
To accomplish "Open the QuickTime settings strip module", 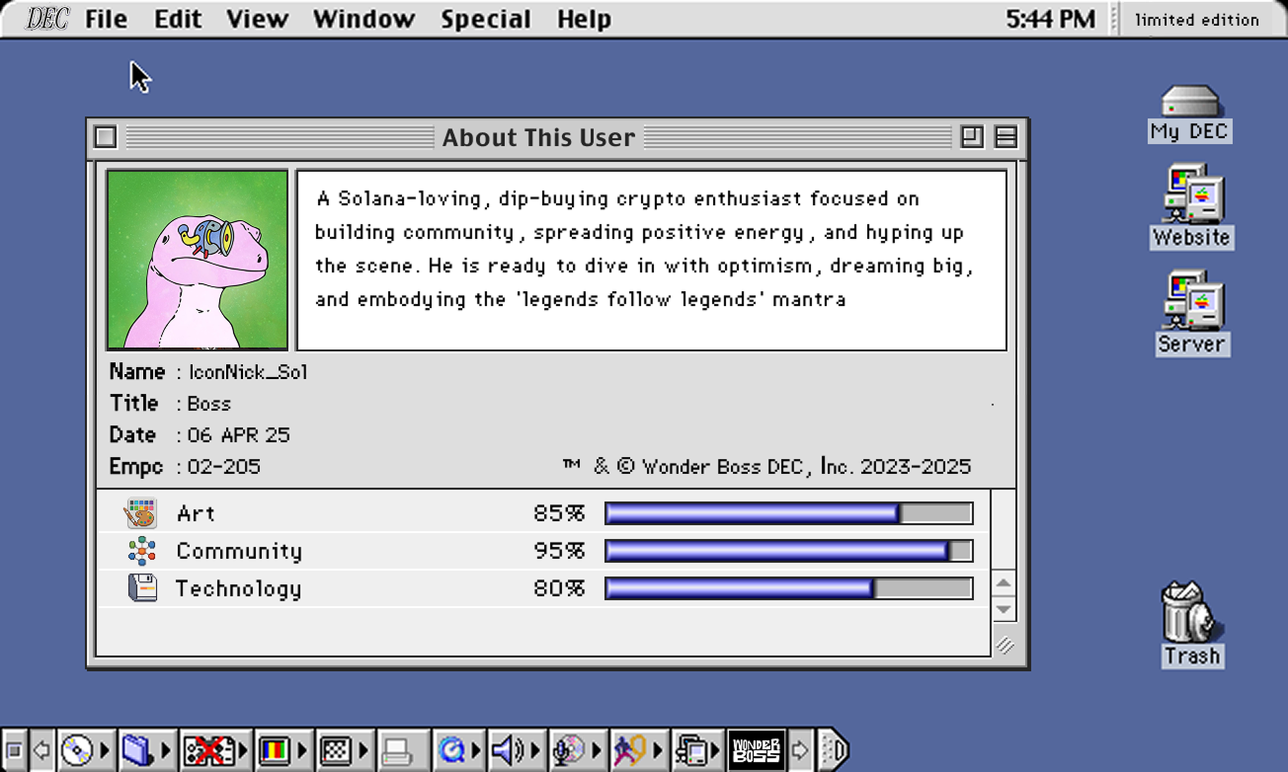I will 458,752.
